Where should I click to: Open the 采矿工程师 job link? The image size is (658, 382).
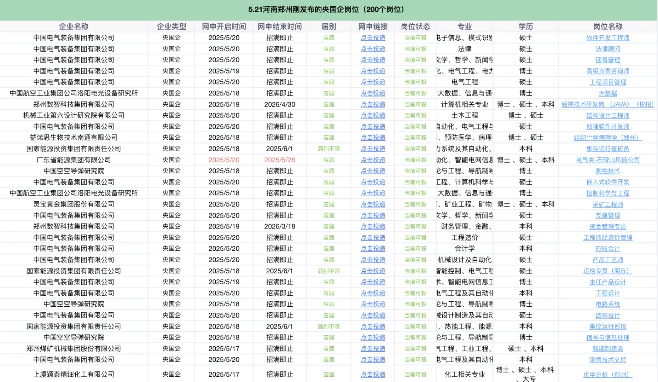click(x=607, y=204)
